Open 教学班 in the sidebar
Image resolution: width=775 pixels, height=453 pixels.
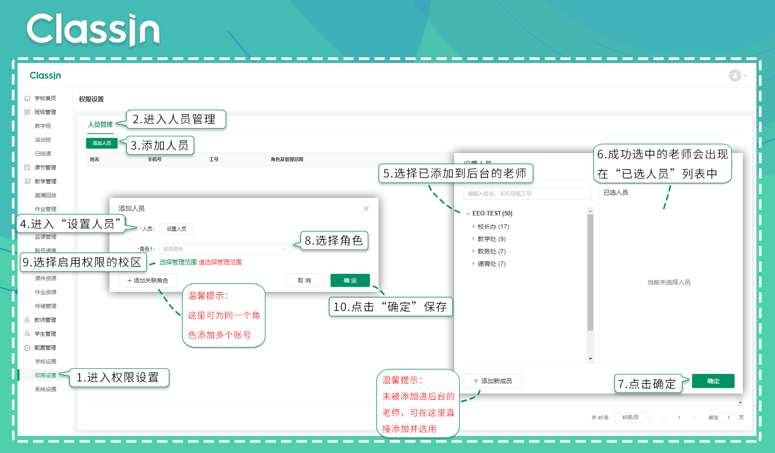(43, 126)
